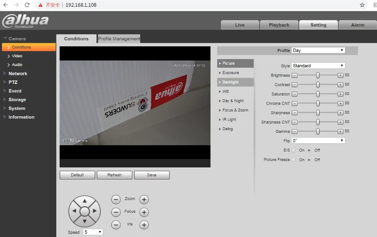Open the Setting tab
Viewport: 377px width, 237px height.
[318, 25]
